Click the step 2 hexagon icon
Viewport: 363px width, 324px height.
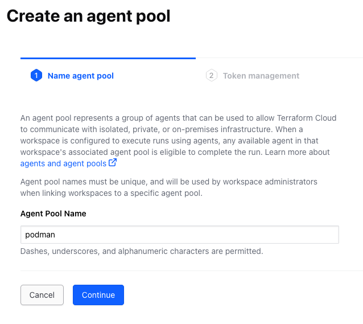click(212, 76)
